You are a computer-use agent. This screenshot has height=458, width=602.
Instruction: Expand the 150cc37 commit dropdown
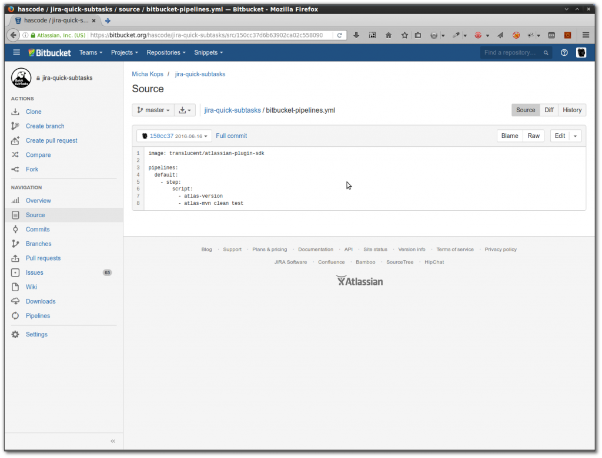pyautogui.click(x=173, y=135)
